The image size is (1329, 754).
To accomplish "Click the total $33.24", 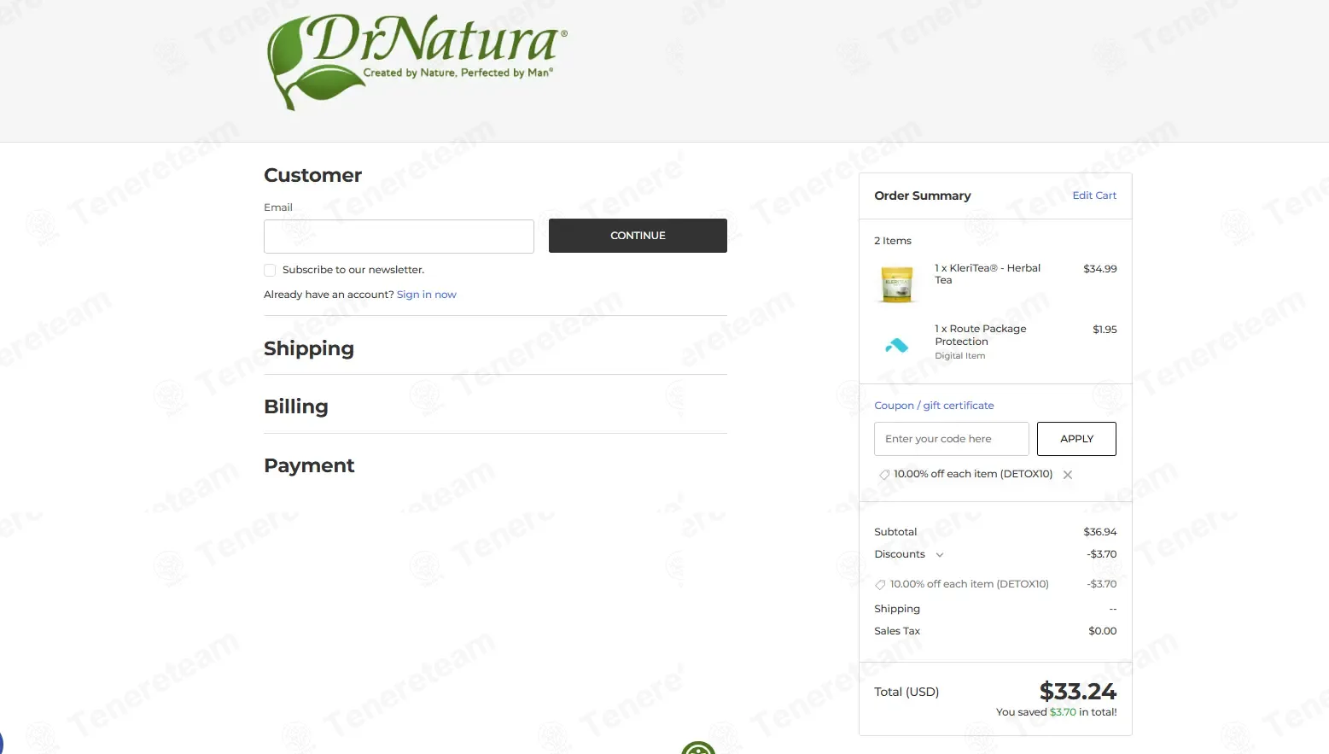I will coord(1078,691).
